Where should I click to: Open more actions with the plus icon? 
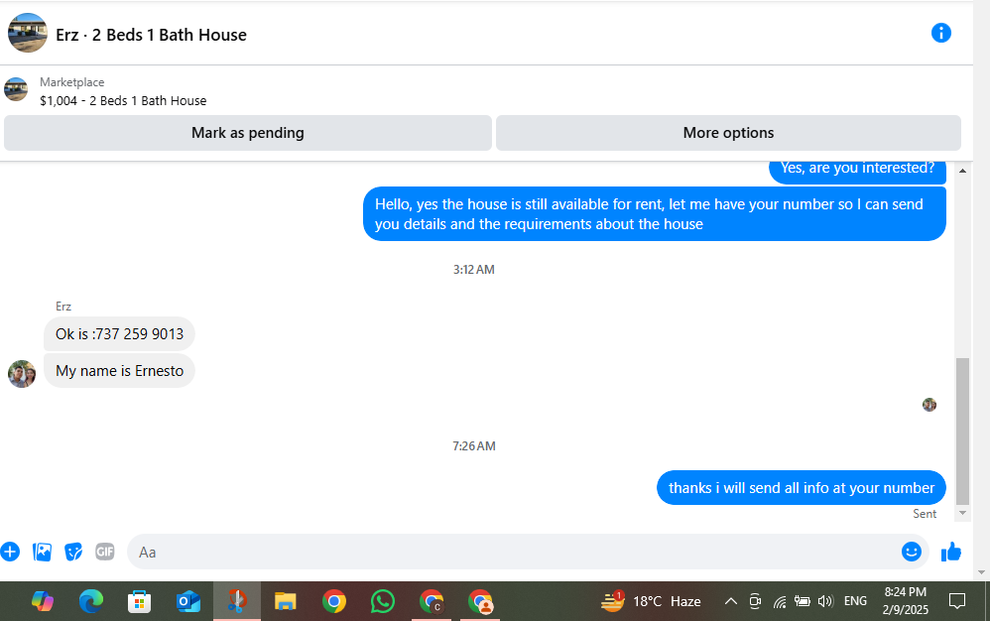click(x=10, y=552)
